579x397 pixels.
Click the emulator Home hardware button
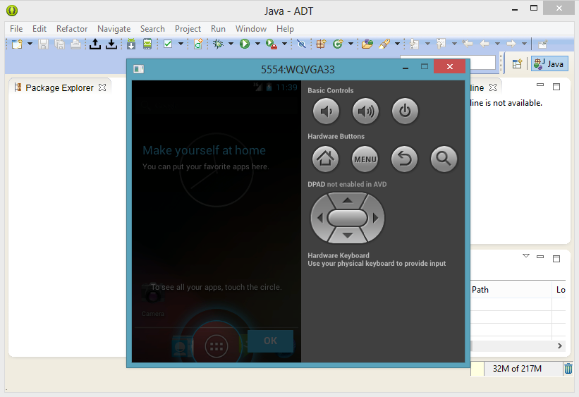(325, 159)
